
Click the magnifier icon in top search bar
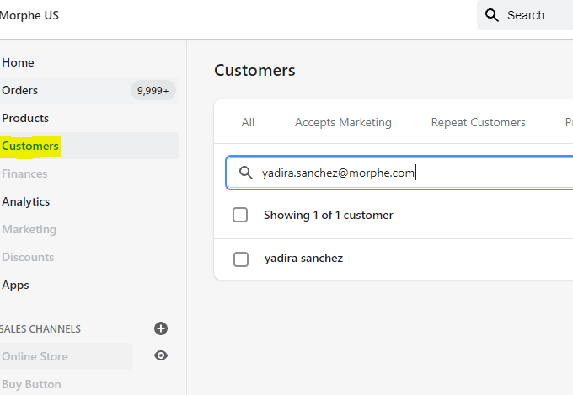click(492, 15)
